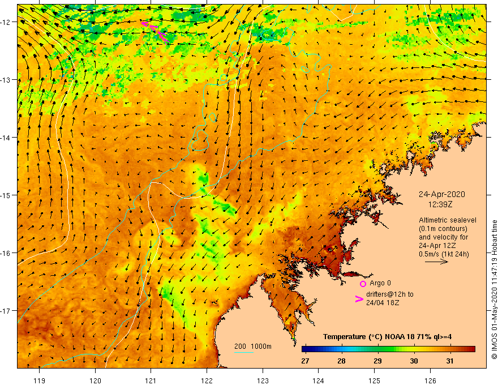Click latitude axis label -14

point(6,138)
